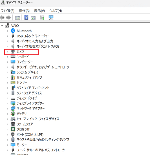
Task: Select the ディスプレイ アダプター label
Action: pos(30,103)
